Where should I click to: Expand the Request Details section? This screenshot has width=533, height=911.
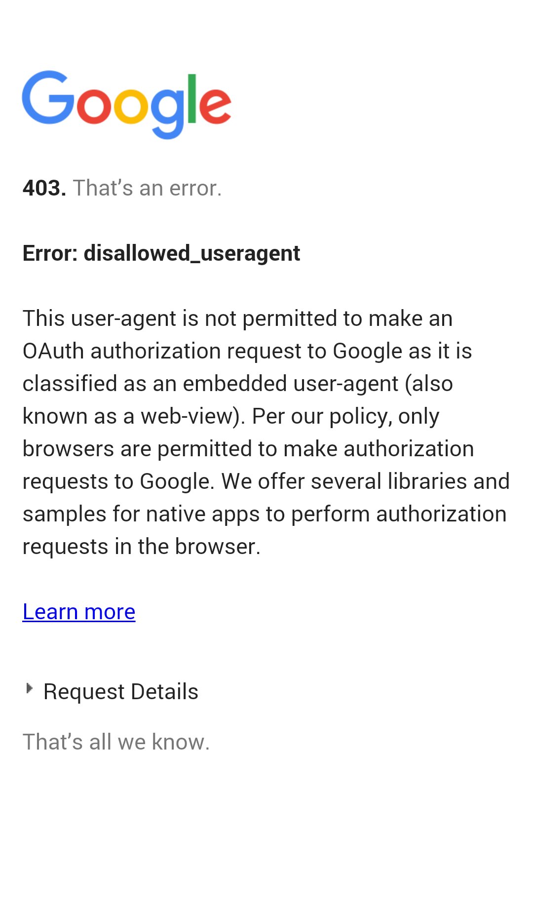[x=112, y=691]
